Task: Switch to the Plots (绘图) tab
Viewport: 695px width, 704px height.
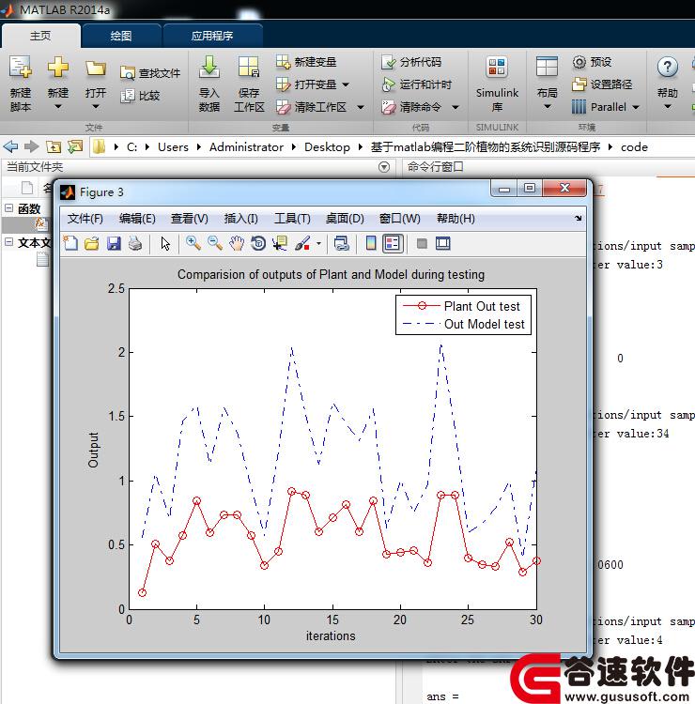Action: tap(121, 36)
